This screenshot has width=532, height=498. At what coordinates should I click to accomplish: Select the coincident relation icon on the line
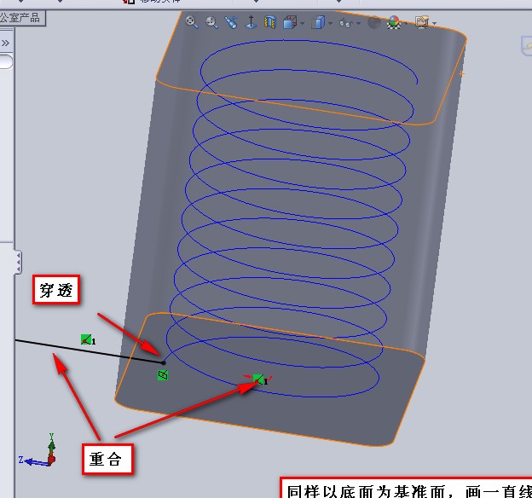pyautogui.click(x=88, y=339)
